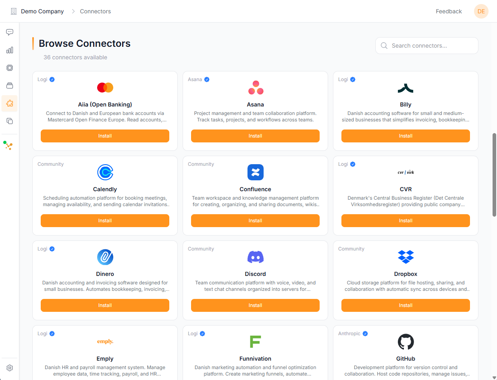Click the vertical page scrollbar thumb
The width and height of the screenshot is (497, 380).
pos(494,175)
